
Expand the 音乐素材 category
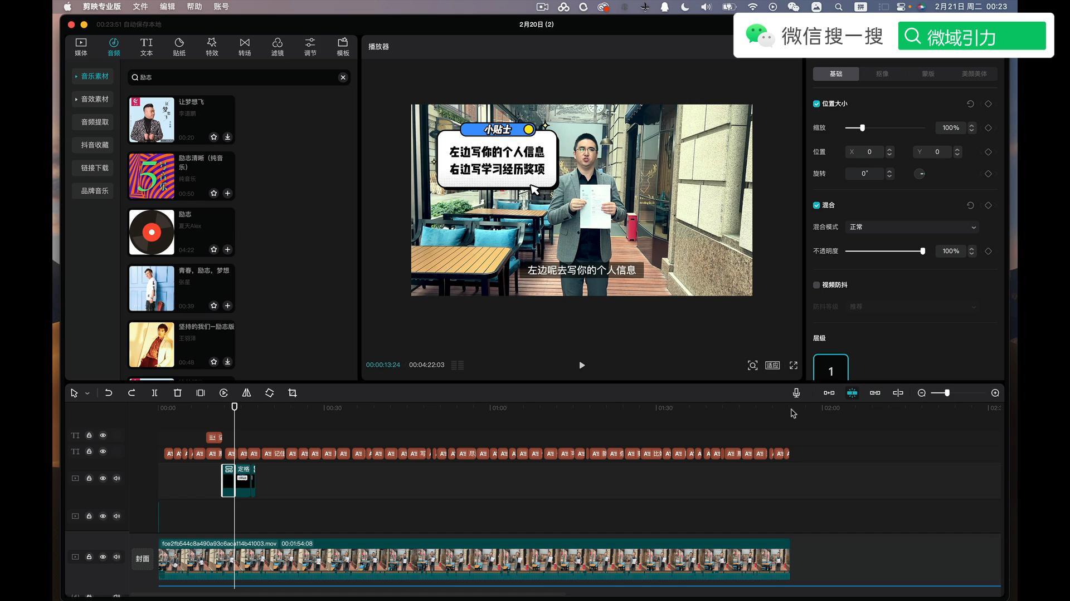click(93, 76)
